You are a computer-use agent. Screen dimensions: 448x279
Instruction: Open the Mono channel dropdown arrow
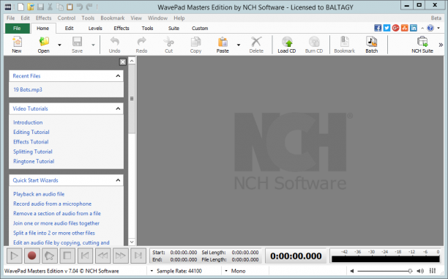(x=226, y=271)
